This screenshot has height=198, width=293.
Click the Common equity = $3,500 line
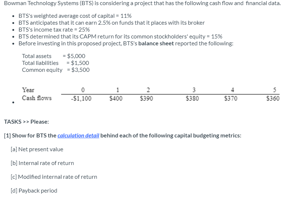[x=56, y=70]
